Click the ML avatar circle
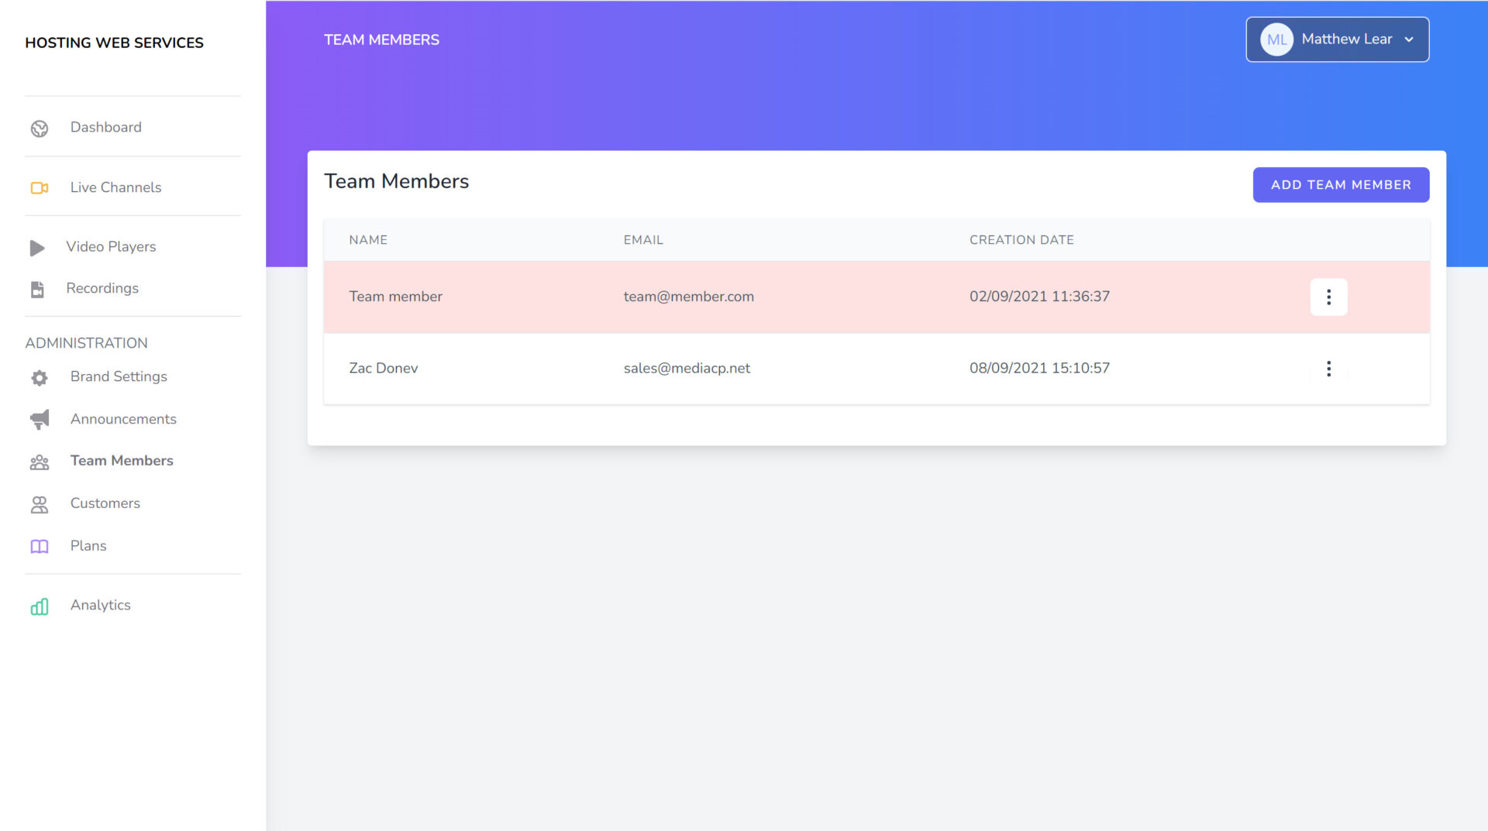Viewport: 1488px width, 831px height. [1276, 39]
